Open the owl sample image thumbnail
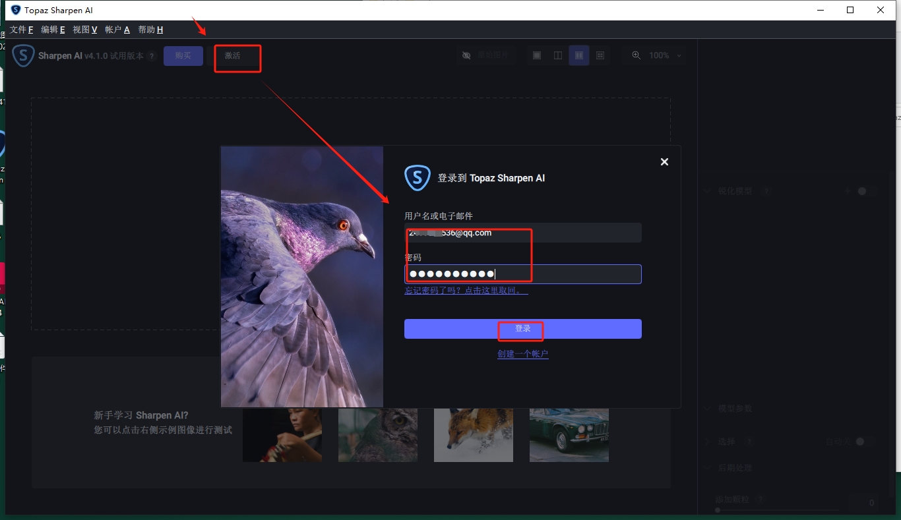 (x=378, y=435)
